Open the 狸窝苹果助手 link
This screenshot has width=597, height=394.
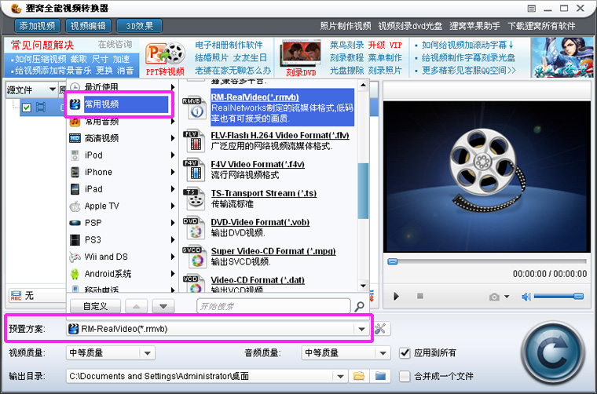pos(474,26)
